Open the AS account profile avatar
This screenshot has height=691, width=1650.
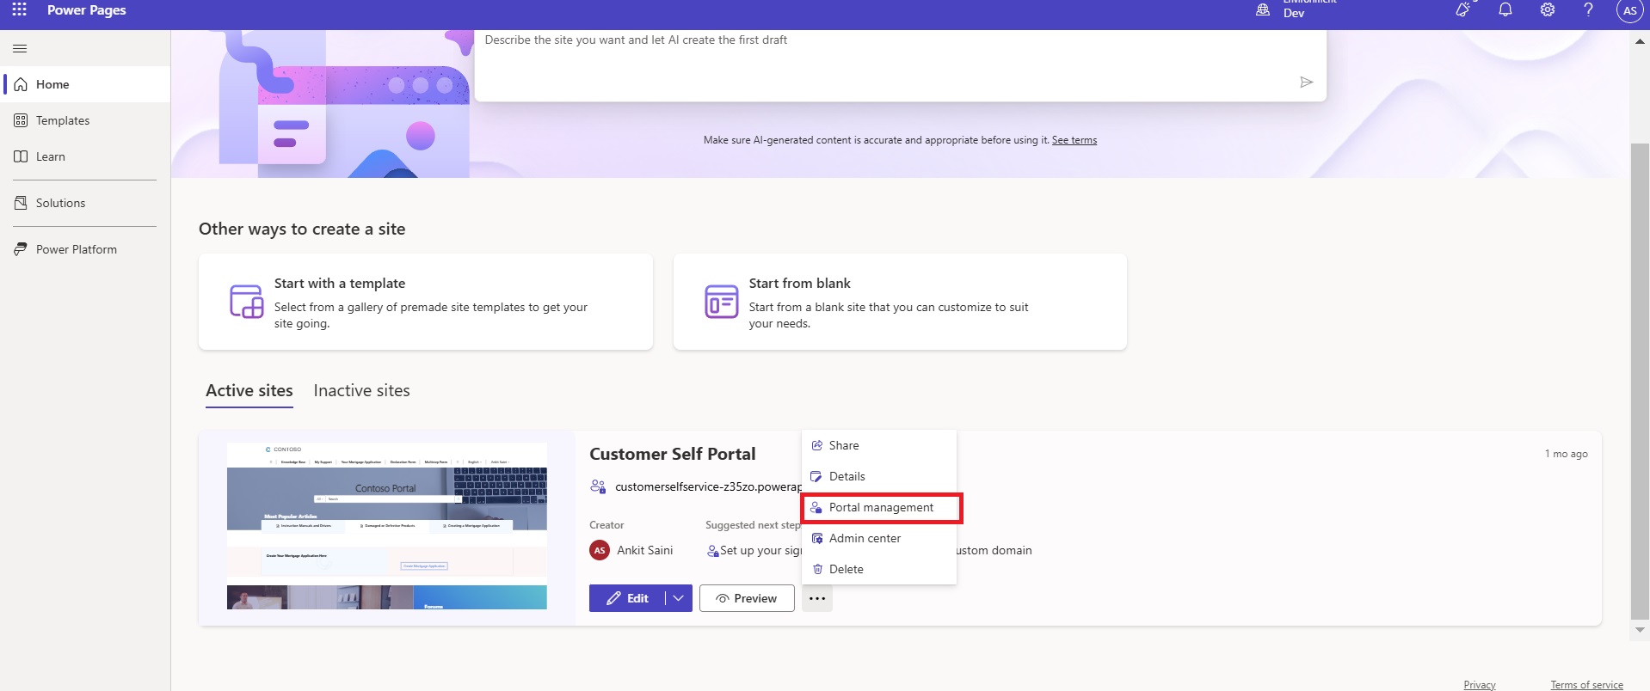coord(1629,11)
